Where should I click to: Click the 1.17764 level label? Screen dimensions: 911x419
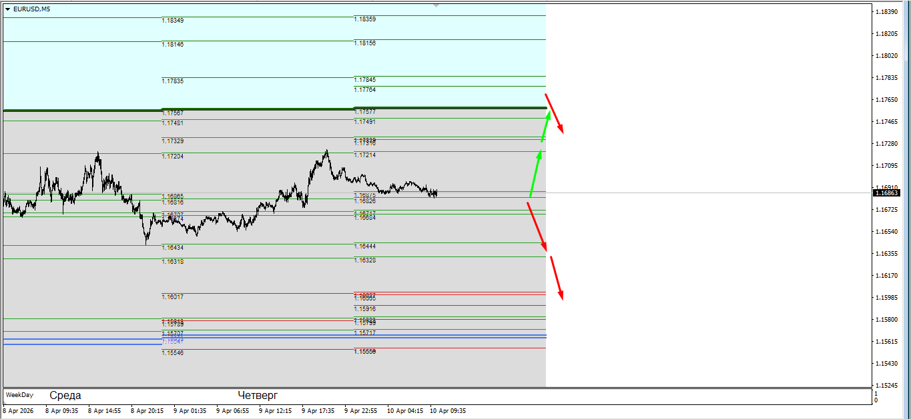pos(364,89)
